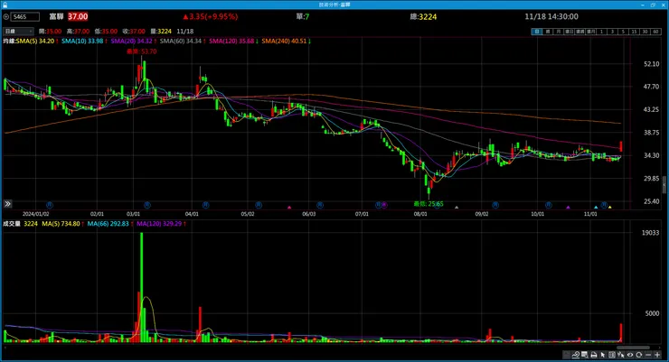This screenshot has height=362, width=669.
Task: Select the 15-minute interval tab
Action: point(634,32)
